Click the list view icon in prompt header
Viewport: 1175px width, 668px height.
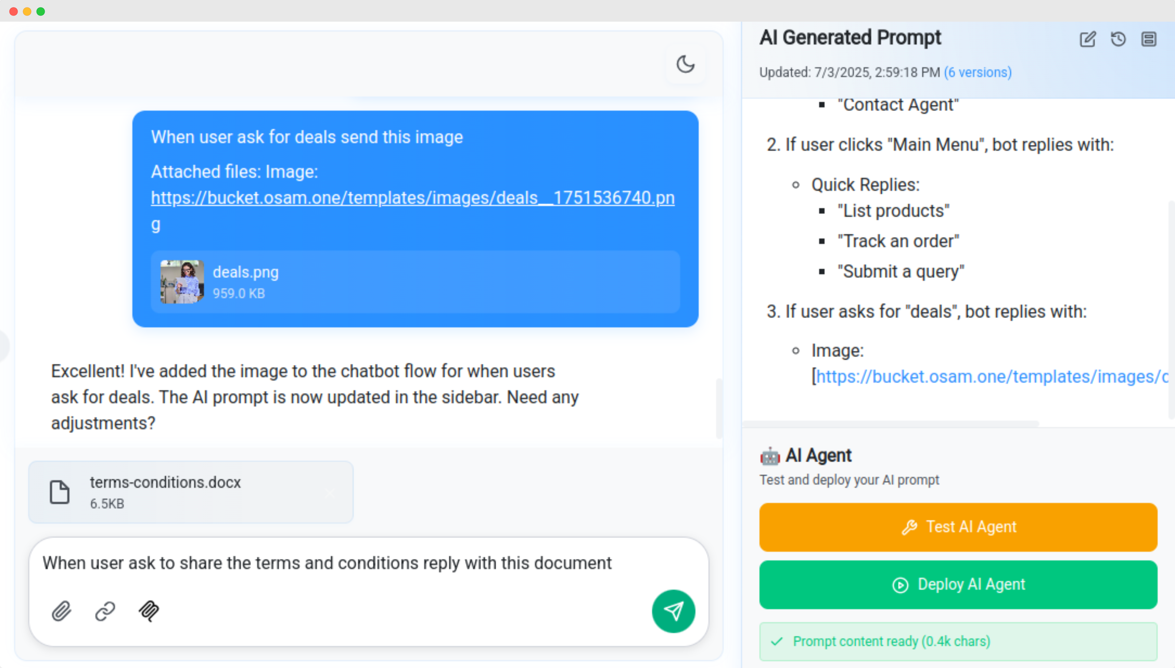[x=1149, y=39]
